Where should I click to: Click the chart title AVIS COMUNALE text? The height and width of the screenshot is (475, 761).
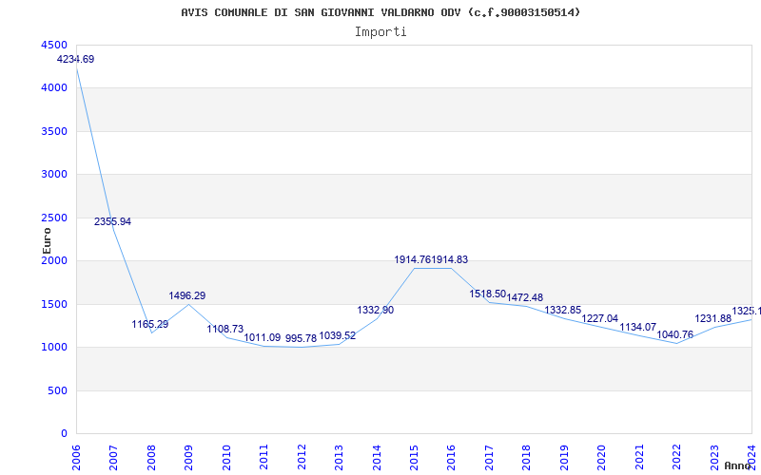(x=380, y=12)
